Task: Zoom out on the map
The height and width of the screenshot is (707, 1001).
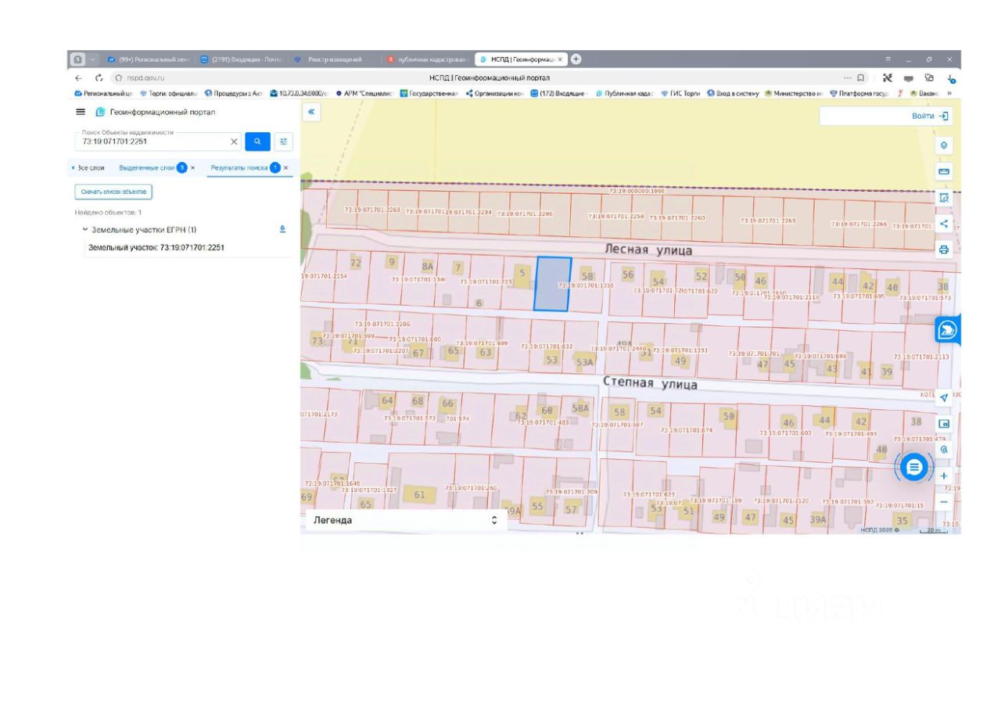Action: pos(944,501)
